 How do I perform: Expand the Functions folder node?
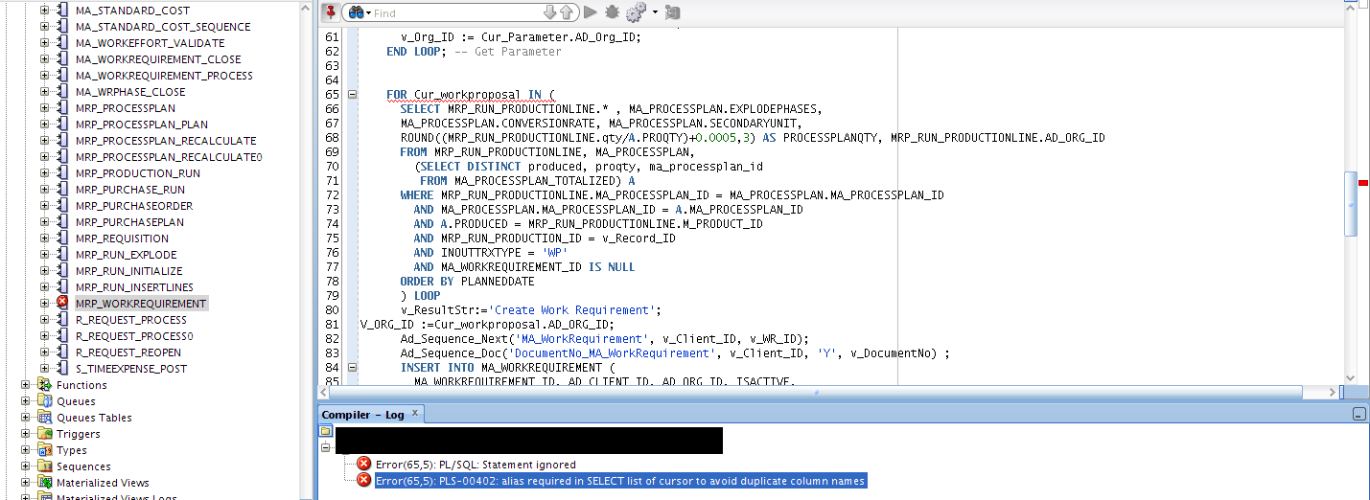(x=27, y=385)
